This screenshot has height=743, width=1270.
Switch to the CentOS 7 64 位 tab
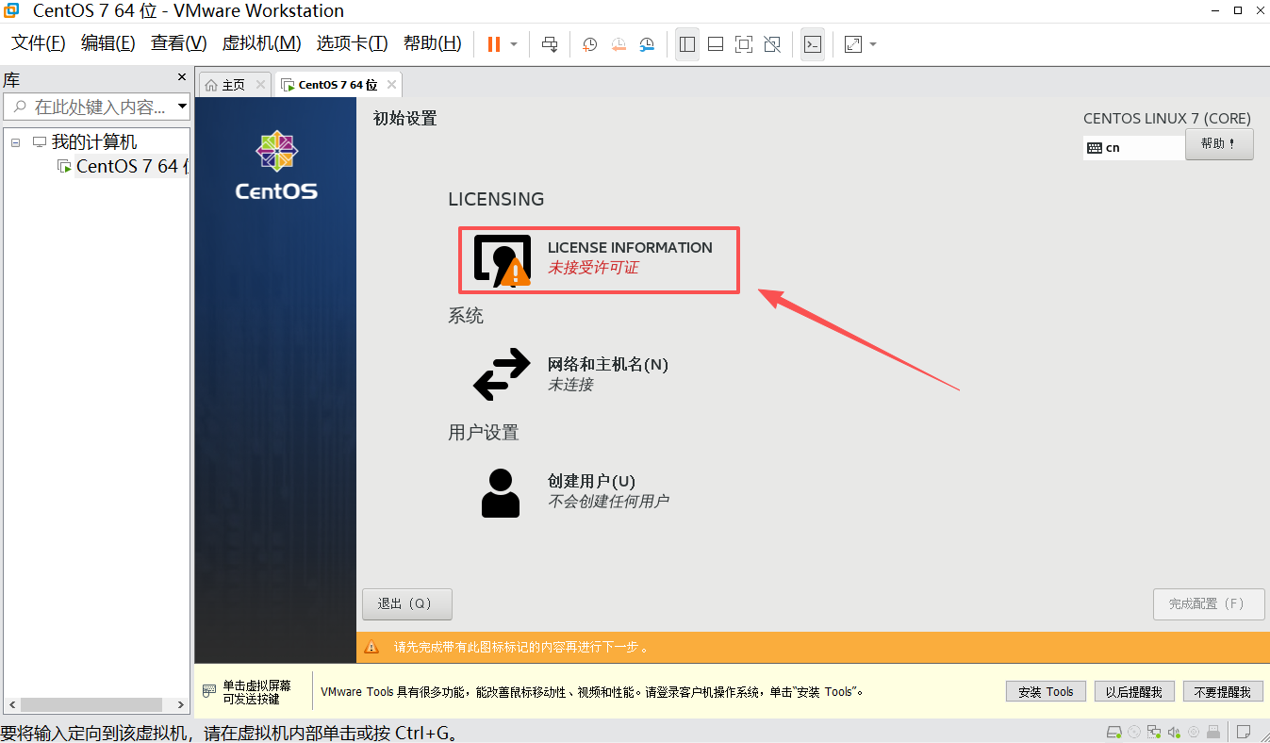[x=338, y=85]
